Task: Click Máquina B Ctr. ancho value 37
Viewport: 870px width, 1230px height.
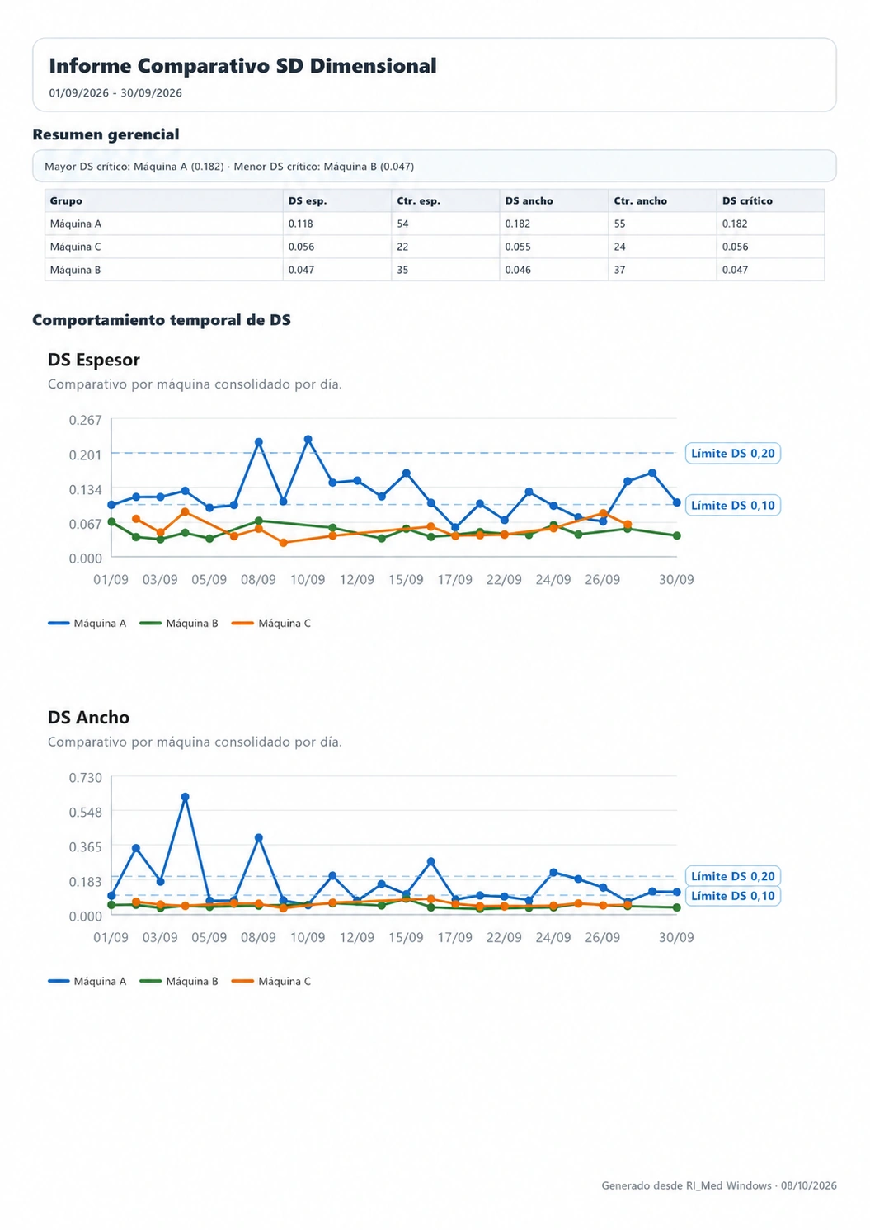Action: point(619,270)
